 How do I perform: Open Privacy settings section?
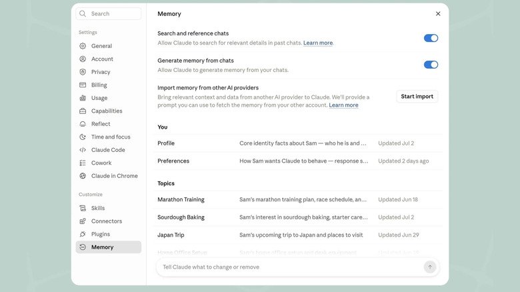[x=109, y=72]
